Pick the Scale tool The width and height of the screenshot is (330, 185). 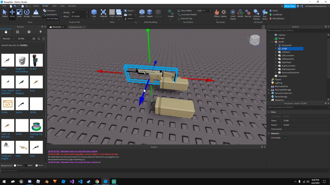19,13
